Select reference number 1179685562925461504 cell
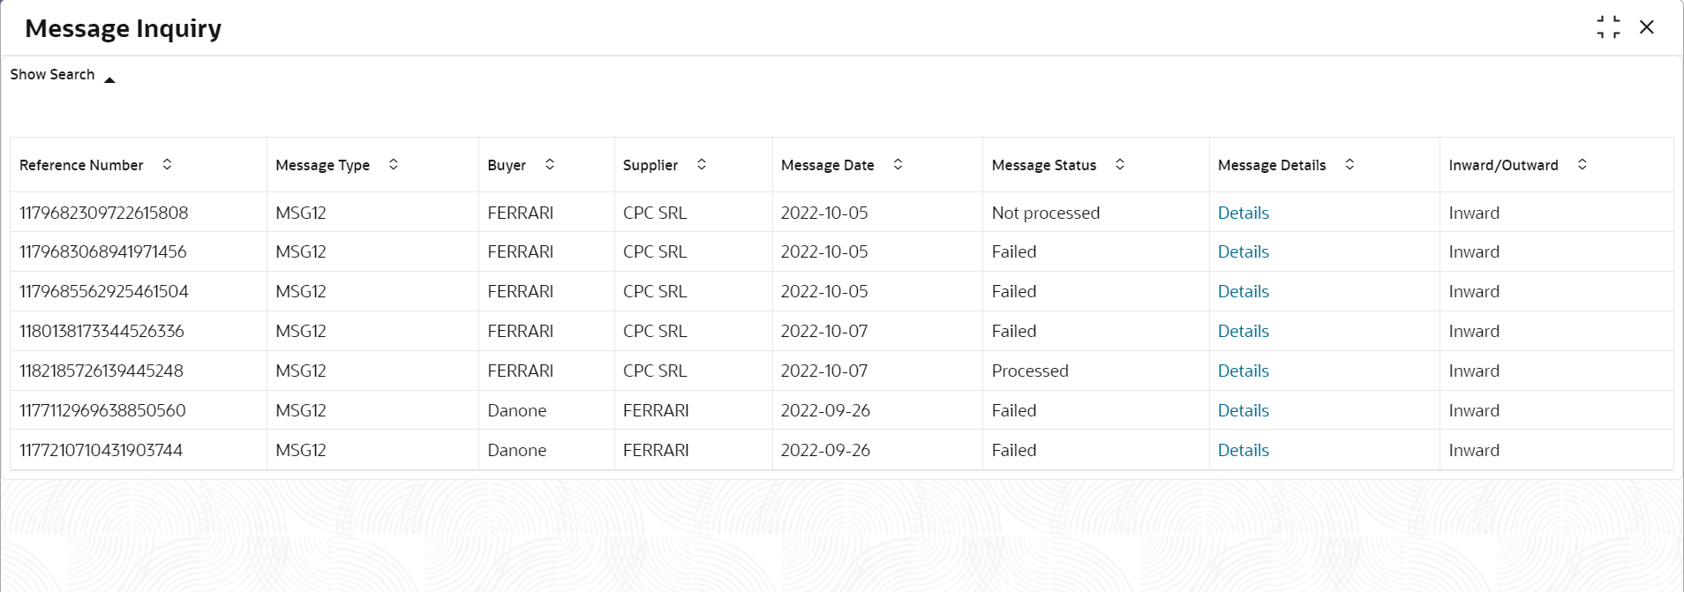The width and height of the screenshot is (1684, 592). [104, 291]
